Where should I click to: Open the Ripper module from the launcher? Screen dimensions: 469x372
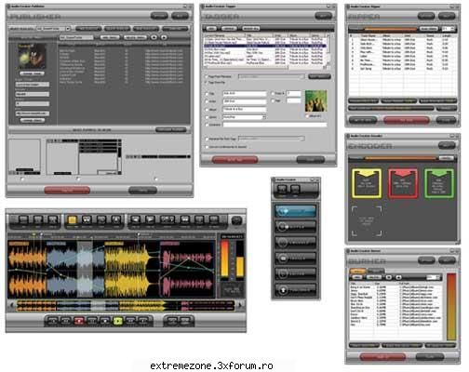pos(295,226)
